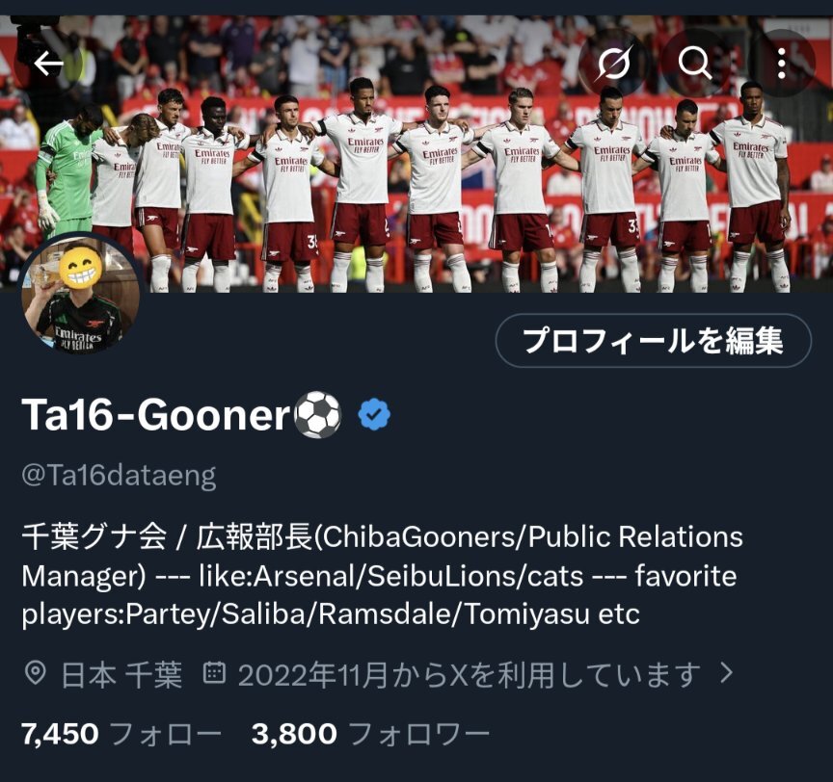Screen dimensions: 833x782
Task: Tap the location pin icon
Action: point(35,674)
